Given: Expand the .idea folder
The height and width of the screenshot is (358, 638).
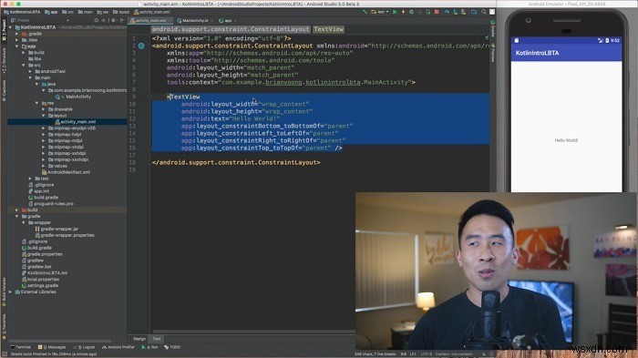Looking at the screenshot, I should pos(17,40).
